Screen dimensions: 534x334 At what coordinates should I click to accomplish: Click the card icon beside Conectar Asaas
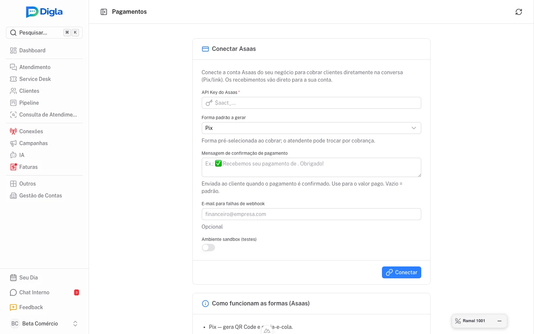tap(205, 49)
